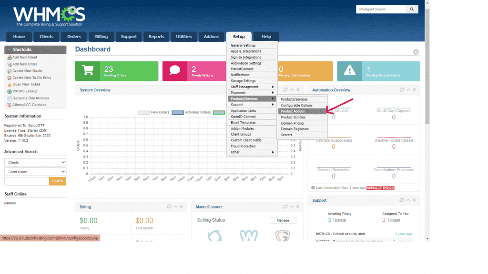
Task: Collapse the MarketConnect panel
Action: click(292, 206)
